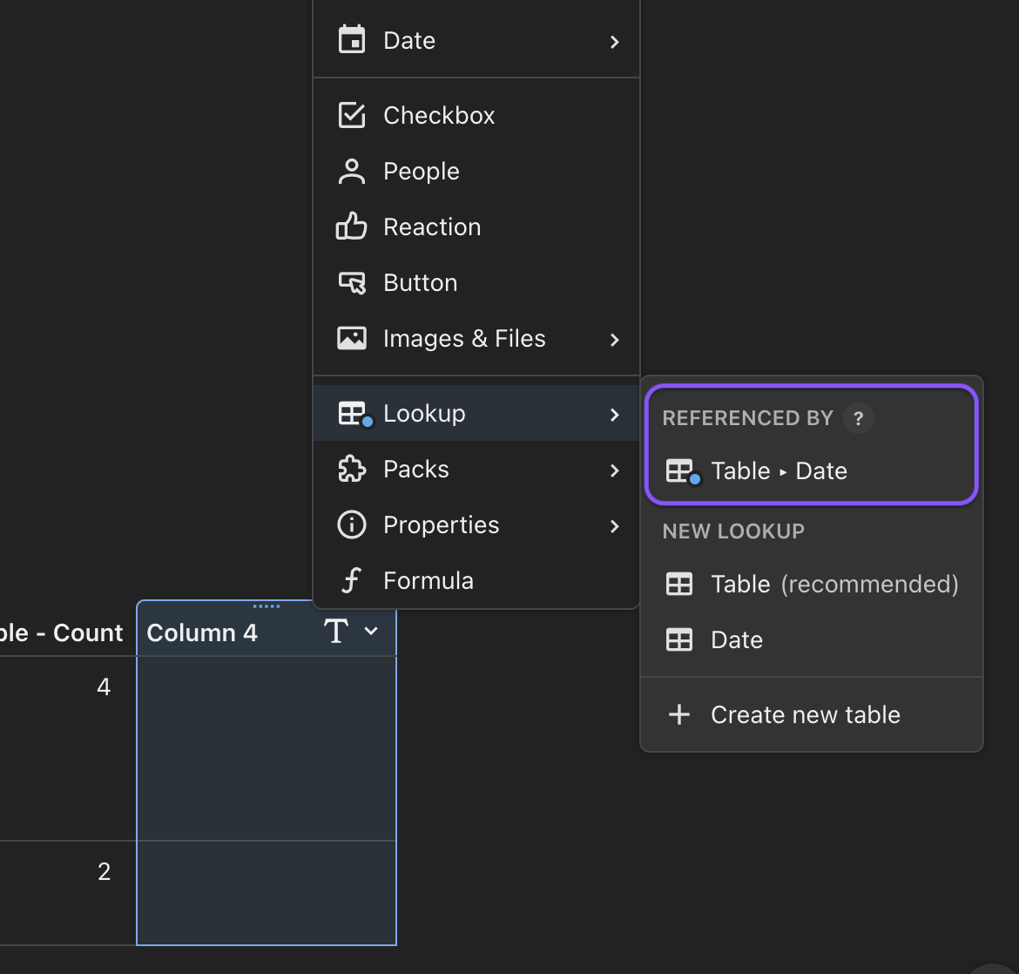Open the Column 4 type dropdown chevron
This screenshot has width=1019, height=974.
coord(371,632)
